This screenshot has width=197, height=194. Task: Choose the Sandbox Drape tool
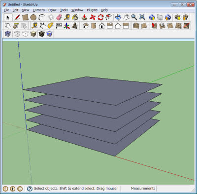[x=170, y=26]
